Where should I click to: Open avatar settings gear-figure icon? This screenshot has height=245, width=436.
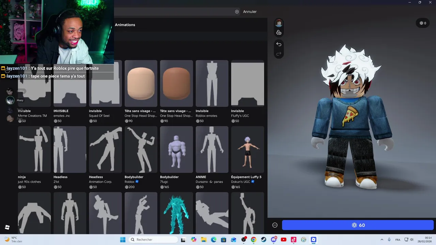click(279, 33)
